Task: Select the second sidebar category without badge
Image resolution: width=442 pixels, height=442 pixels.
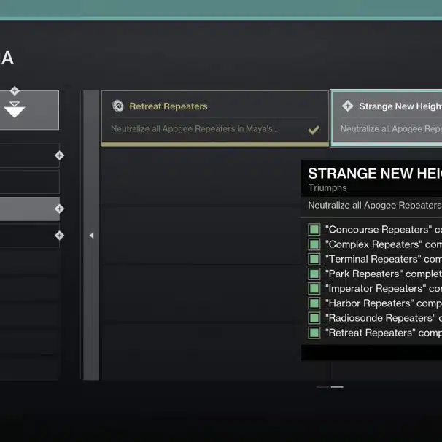Action: point(30,182)
